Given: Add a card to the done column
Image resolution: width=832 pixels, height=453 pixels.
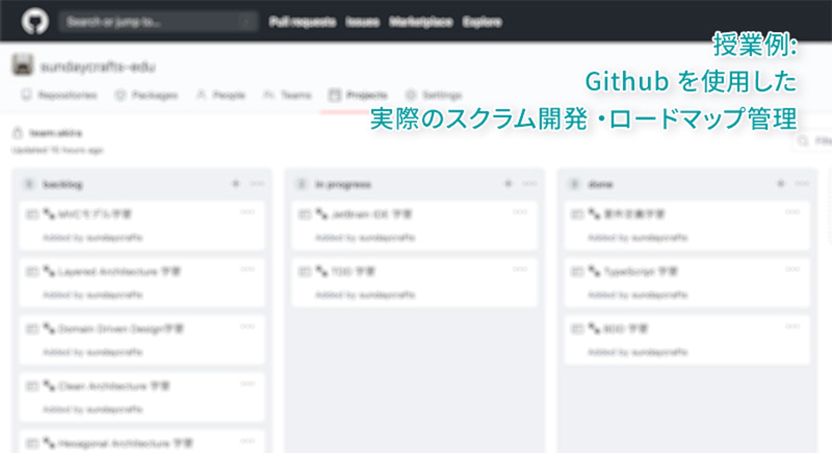Looking at the screenshot, I should pyautogui.click(x=781, y=183).
